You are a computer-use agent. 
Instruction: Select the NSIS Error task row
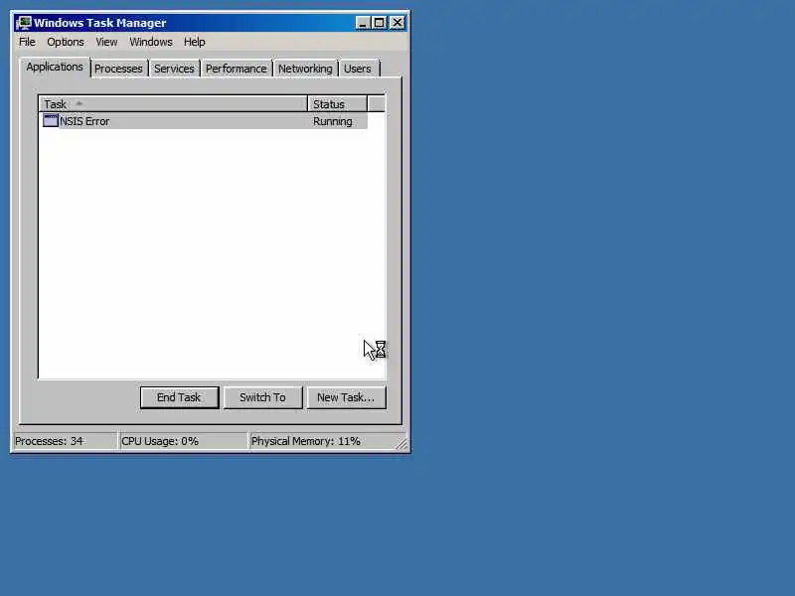pos(205,121)
